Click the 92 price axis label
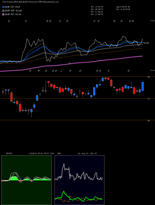 coord(148,77)
